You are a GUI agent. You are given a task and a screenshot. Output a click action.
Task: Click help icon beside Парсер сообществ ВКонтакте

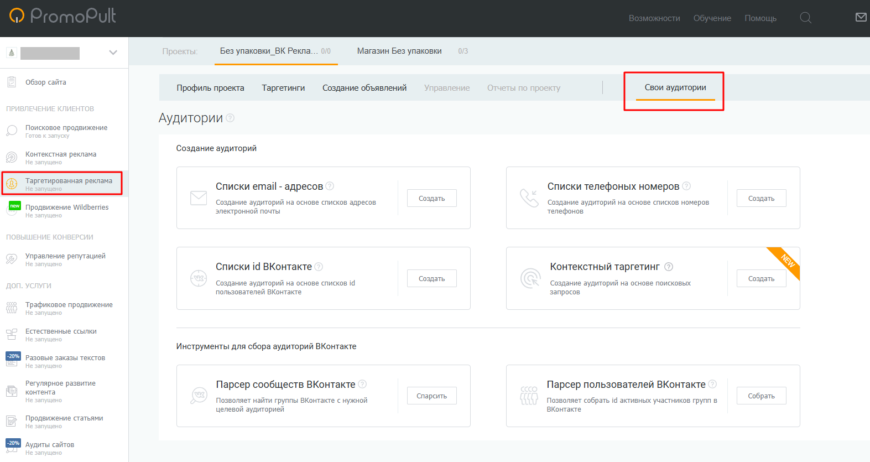[x=362, y=384]
